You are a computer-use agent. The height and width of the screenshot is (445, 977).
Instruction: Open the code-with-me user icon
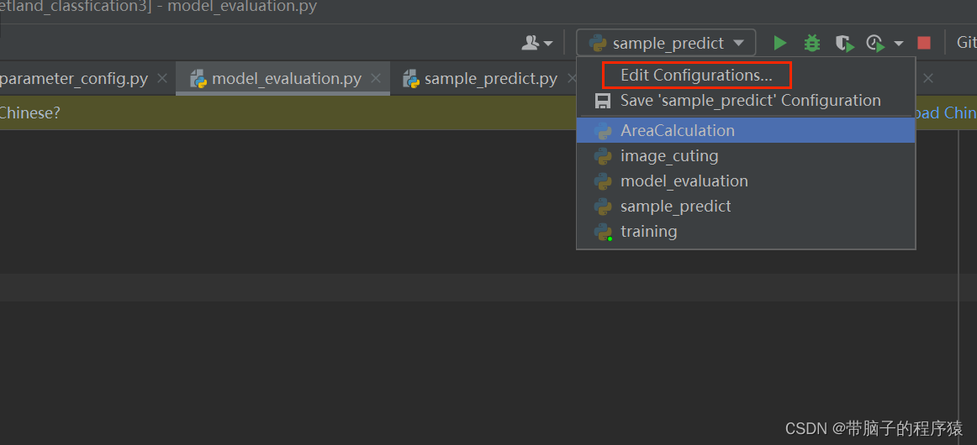click(530, 43)
